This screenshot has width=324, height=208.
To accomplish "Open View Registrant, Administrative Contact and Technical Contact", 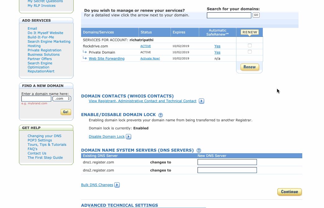I will click(143, 101).
